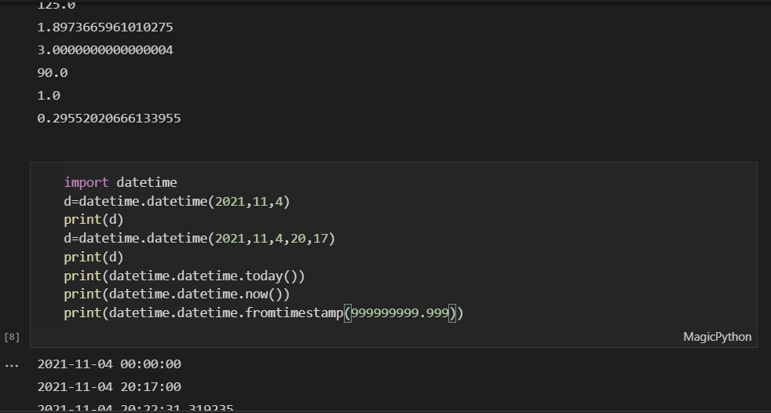Click the output line 2021-11-04 00:00:00
The height and width of the screenshot is (413, 771).
(109, 364)
